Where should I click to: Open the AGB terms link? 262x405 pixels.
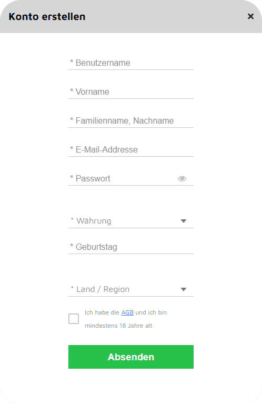coord(127,312)
